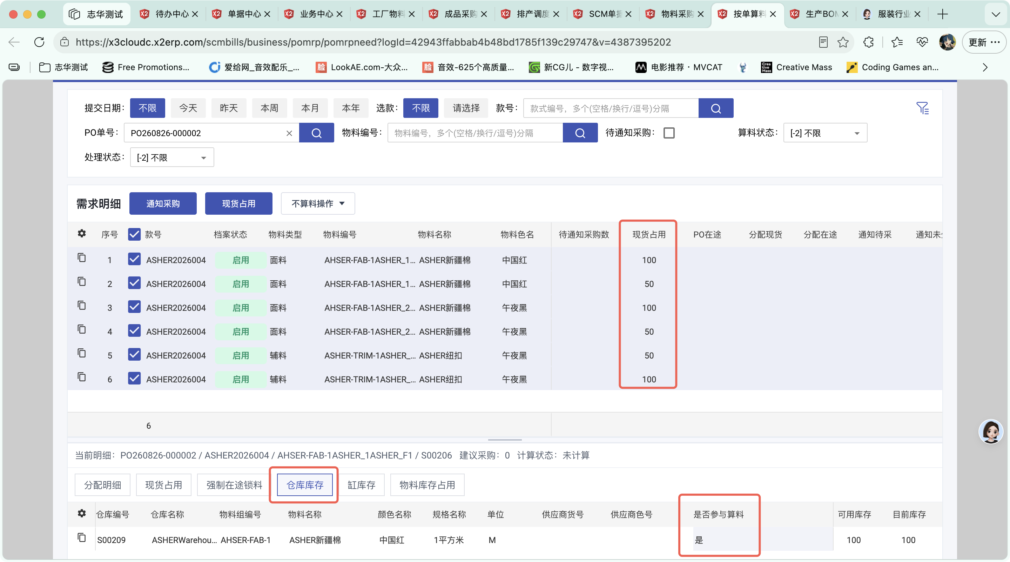The height and width of the screenshot is (562, 1010).
Task: Open the 处理状态 dropdown
Action: point(172,158)
